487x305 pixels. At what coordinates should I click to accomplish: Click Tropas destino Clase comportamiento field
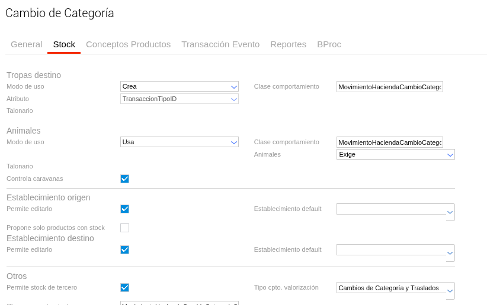389,87
